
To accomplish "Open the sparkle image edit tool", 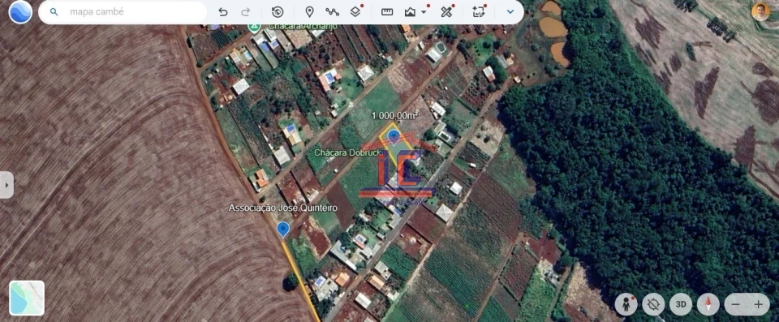I will click(479, 12).
